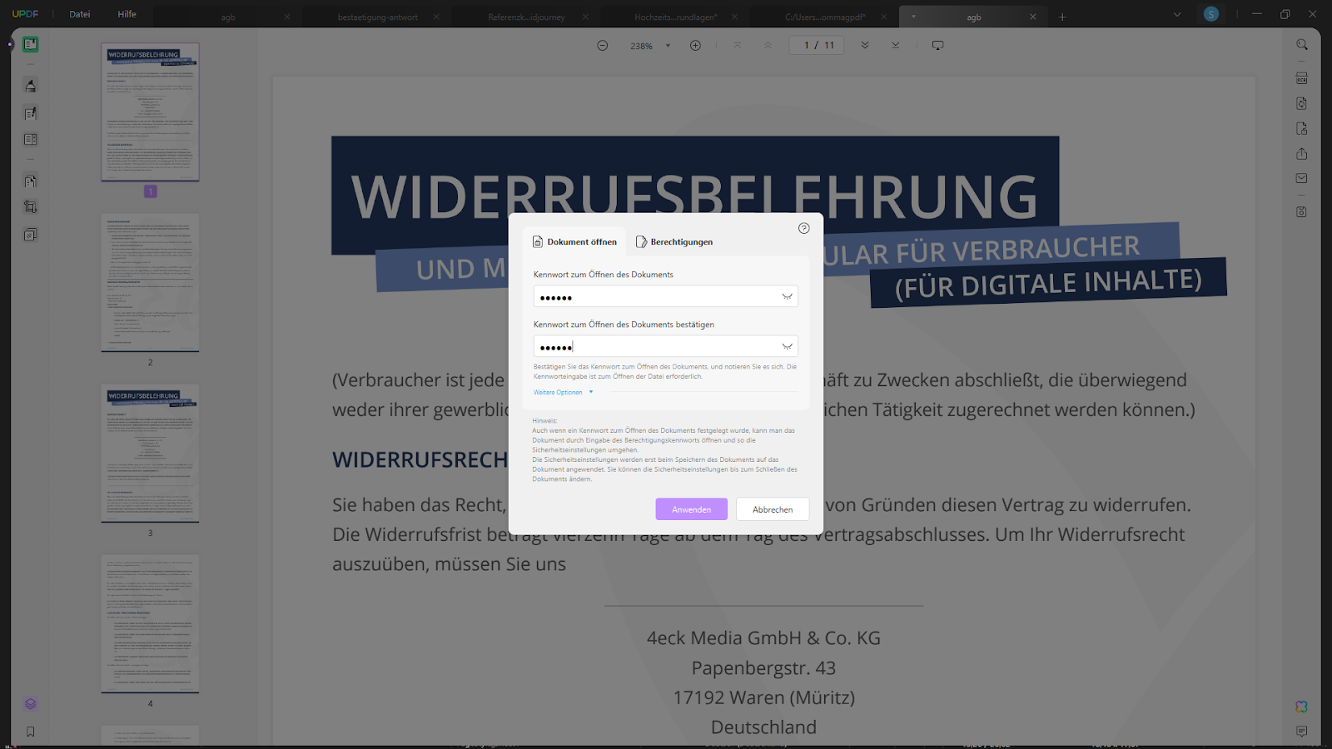1332x749 pixels.
Task: Open the Hilfe menu
Action: tap(127, 14)
